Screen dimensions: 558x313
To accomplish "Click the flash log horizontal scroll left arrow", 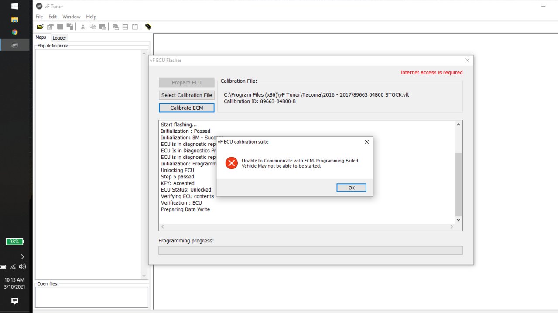I will [163, 227].
